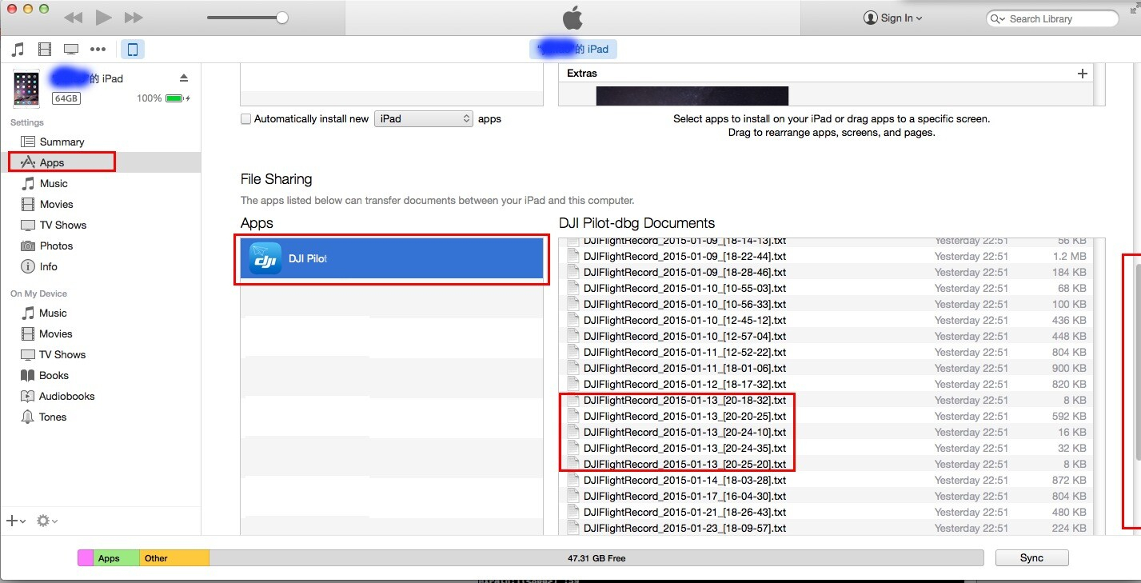Click the Extras plus button
Viewport: 1141px width, 583px height.
coord(1083,73)
